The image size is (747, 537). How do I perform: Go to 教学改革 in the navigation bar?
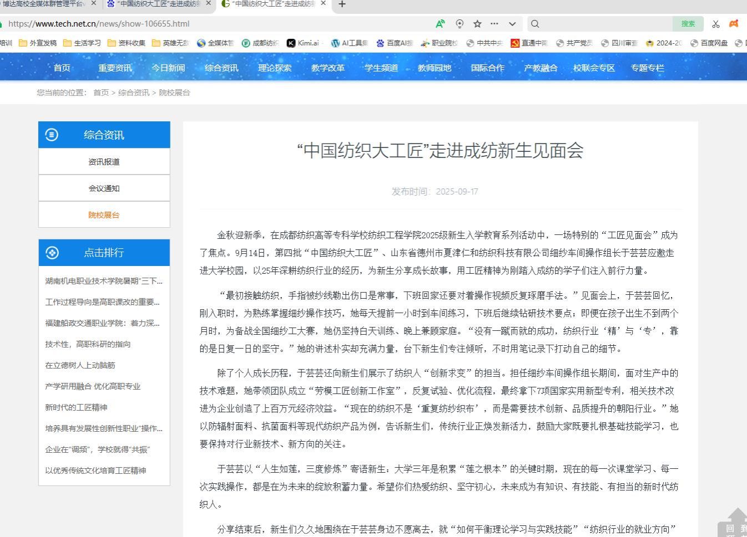pyautogui.click(x=328, y=68)
